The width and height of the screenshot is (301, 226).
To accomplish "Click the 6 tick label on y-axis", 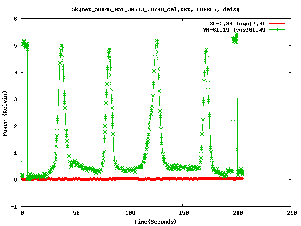I will (16, 19).
